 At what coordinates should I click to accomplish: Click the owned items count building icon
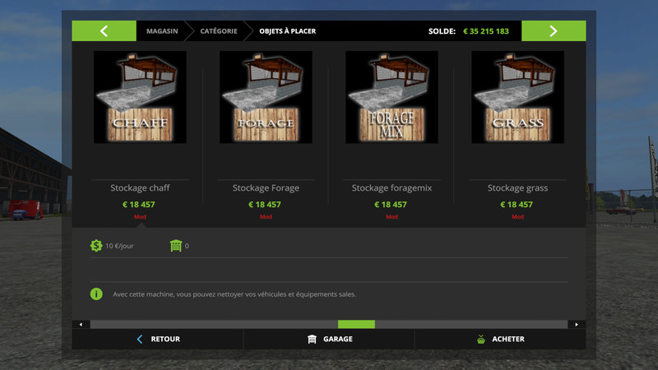175,246
